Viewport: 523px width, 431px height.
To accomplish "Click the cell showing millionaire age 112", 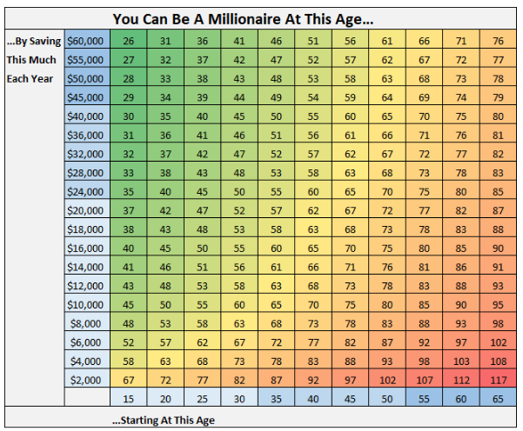I will [x=460, y=380].
